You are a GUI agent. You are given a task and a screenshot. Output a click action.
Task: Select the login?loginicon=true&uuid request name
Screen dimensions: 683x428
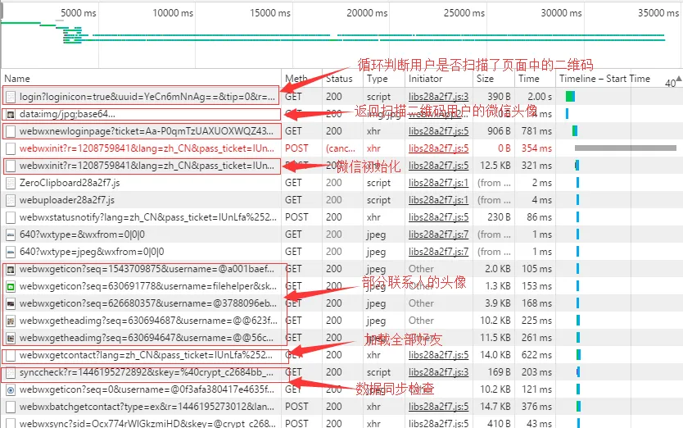point(147,97)
